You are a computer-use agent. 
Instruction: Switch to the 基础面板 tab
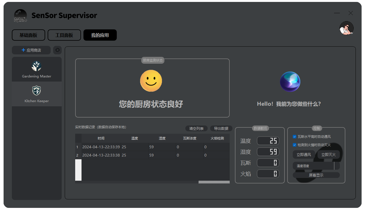pos(28,35)
